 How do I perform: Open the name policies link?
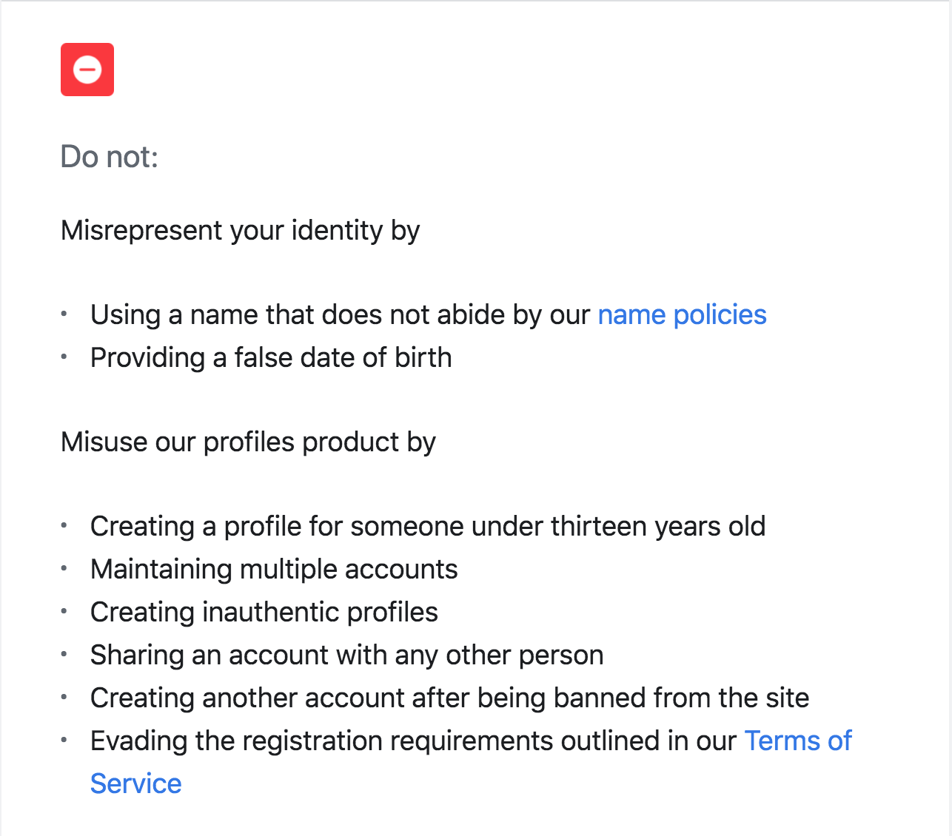click(682, 315)
